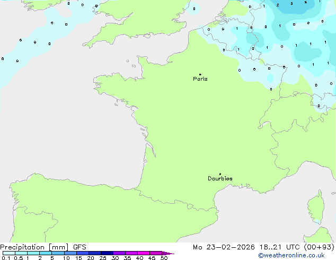Pick the 45 mm legend swatch
336x260 pixels.
point(156,253)
